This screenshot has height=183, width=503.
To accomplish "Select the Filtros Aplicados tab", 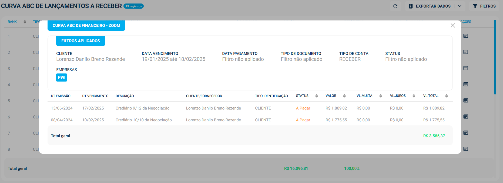I will click(81, 41).
